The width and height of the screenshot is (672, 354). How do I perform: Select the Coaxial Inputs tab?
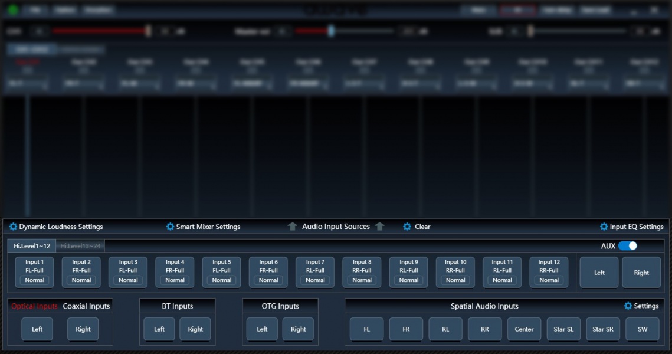click(86, 306)
